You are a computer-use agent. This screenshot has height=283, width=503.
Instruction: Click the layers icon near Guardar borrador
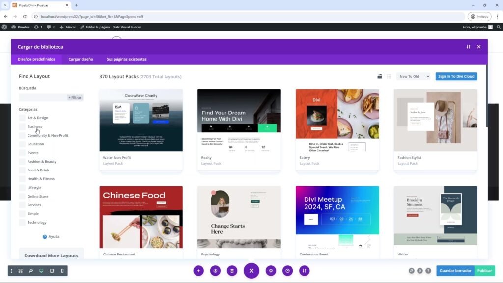click(420, 271)
